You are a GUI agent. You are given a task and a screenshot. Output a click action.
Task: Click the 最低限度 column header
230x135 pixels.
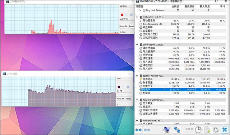189,6
